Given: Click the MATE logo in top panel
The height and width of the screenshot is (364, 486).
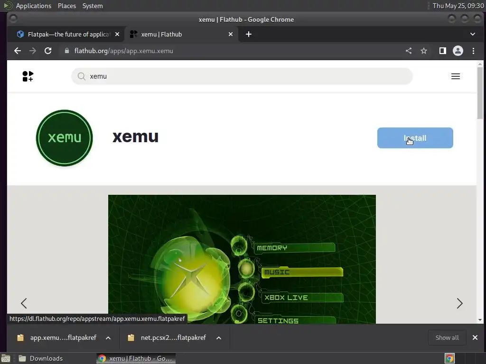Looking at the screenshot, I should click(8, 6).
